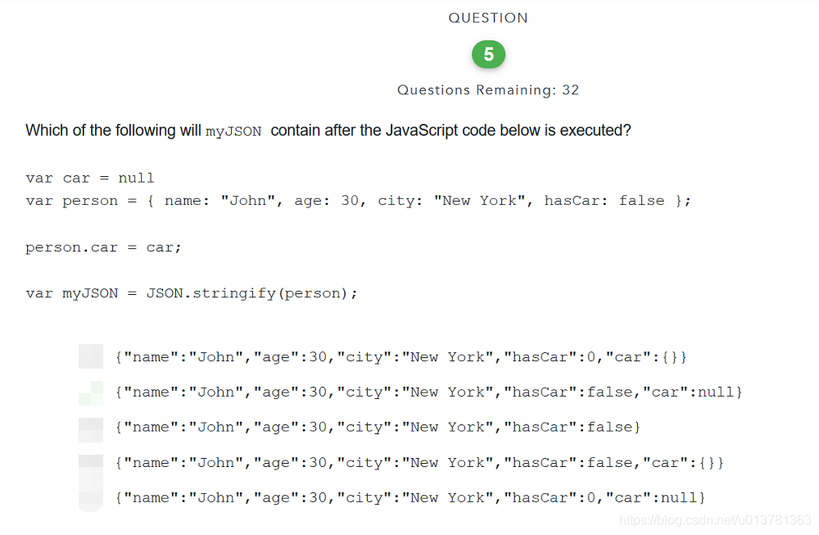819x535 pixels.
Task: Choose the answer missing the car property
Action: (377, 427)
